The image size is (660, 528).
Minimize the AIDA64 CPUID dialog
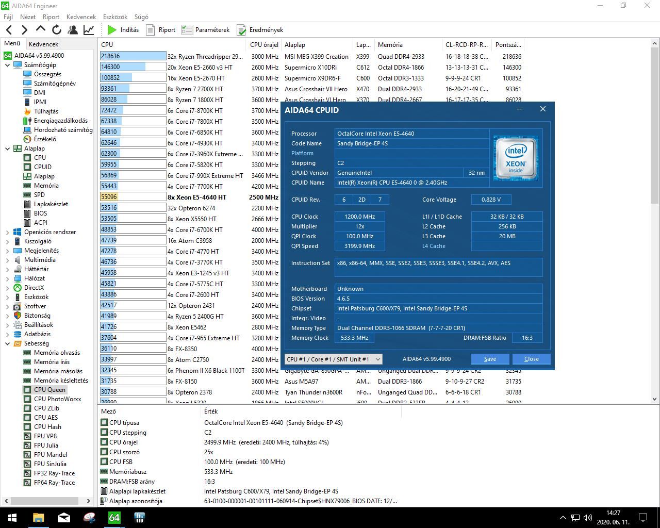point(519,109)
